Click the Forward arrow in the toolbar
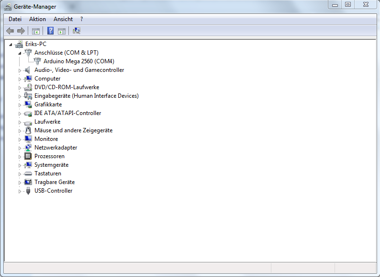The image size is (380, 277). pyautogui.click(x=21, y=31)
